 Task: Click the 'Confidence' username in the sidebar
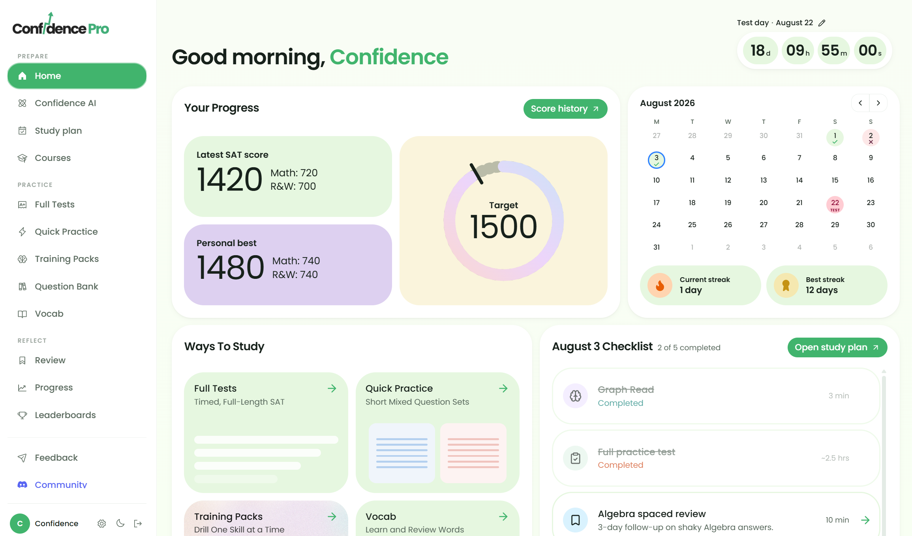tap(56, 523)
